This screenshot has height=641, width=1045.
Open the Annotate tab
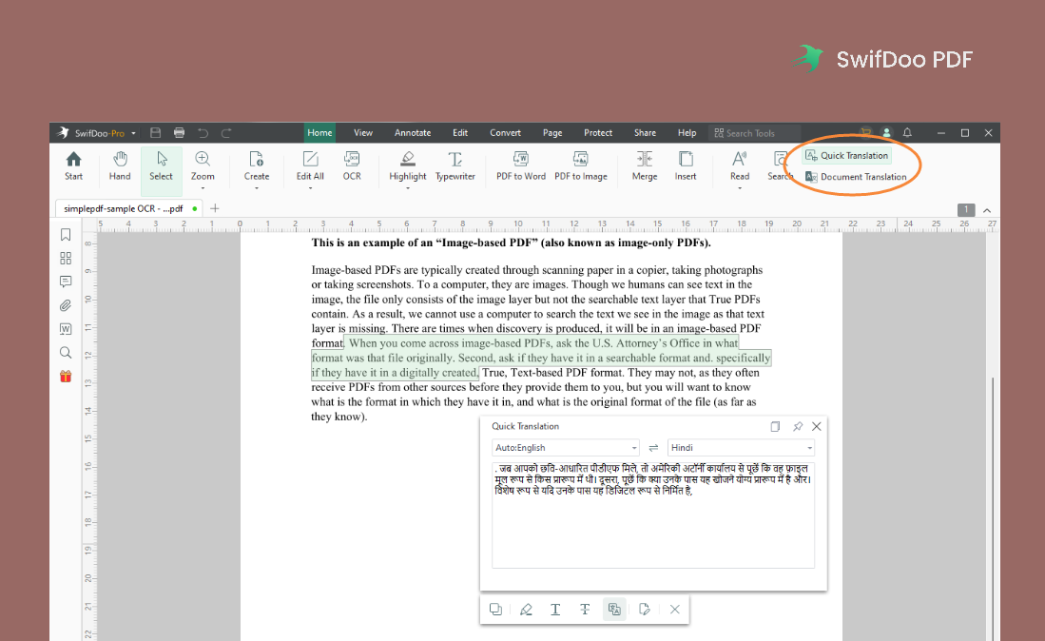pos(413,132)
